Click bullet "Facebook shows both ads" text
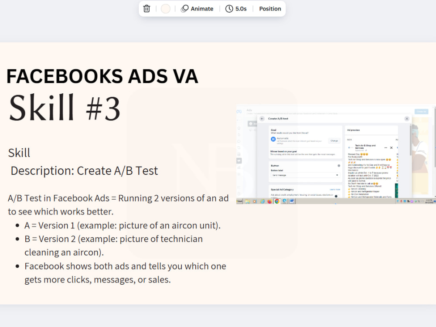The height and width of the screenshot is (327, 436). coord(125,273)
